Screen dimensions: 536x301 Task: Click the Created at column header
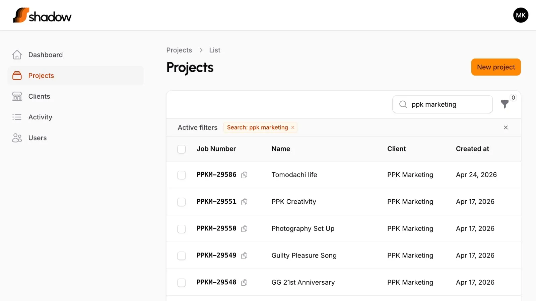coord(472,149)
